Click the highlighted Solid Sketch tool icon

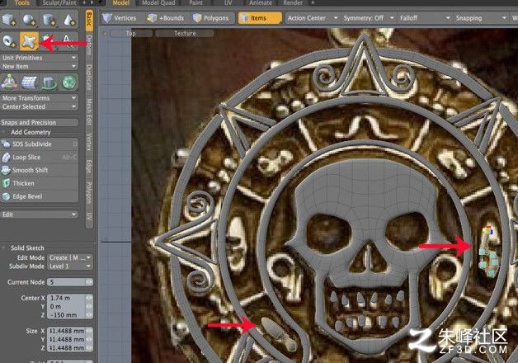coord(29,41)
